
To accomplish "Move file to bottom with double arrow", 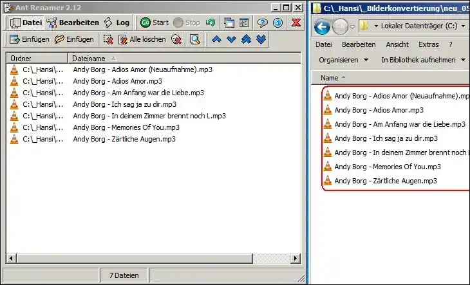I will 261,39.
